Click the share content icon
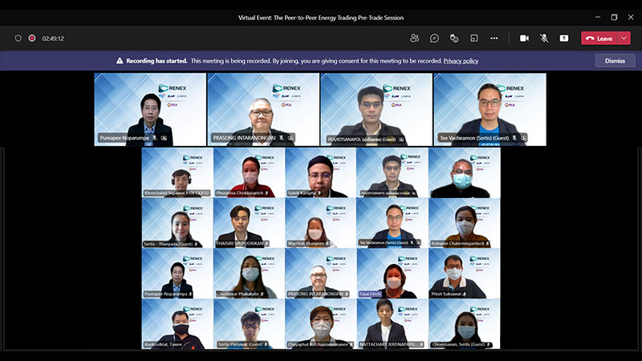This screenshot has width=642, height=361. point(564,38)
